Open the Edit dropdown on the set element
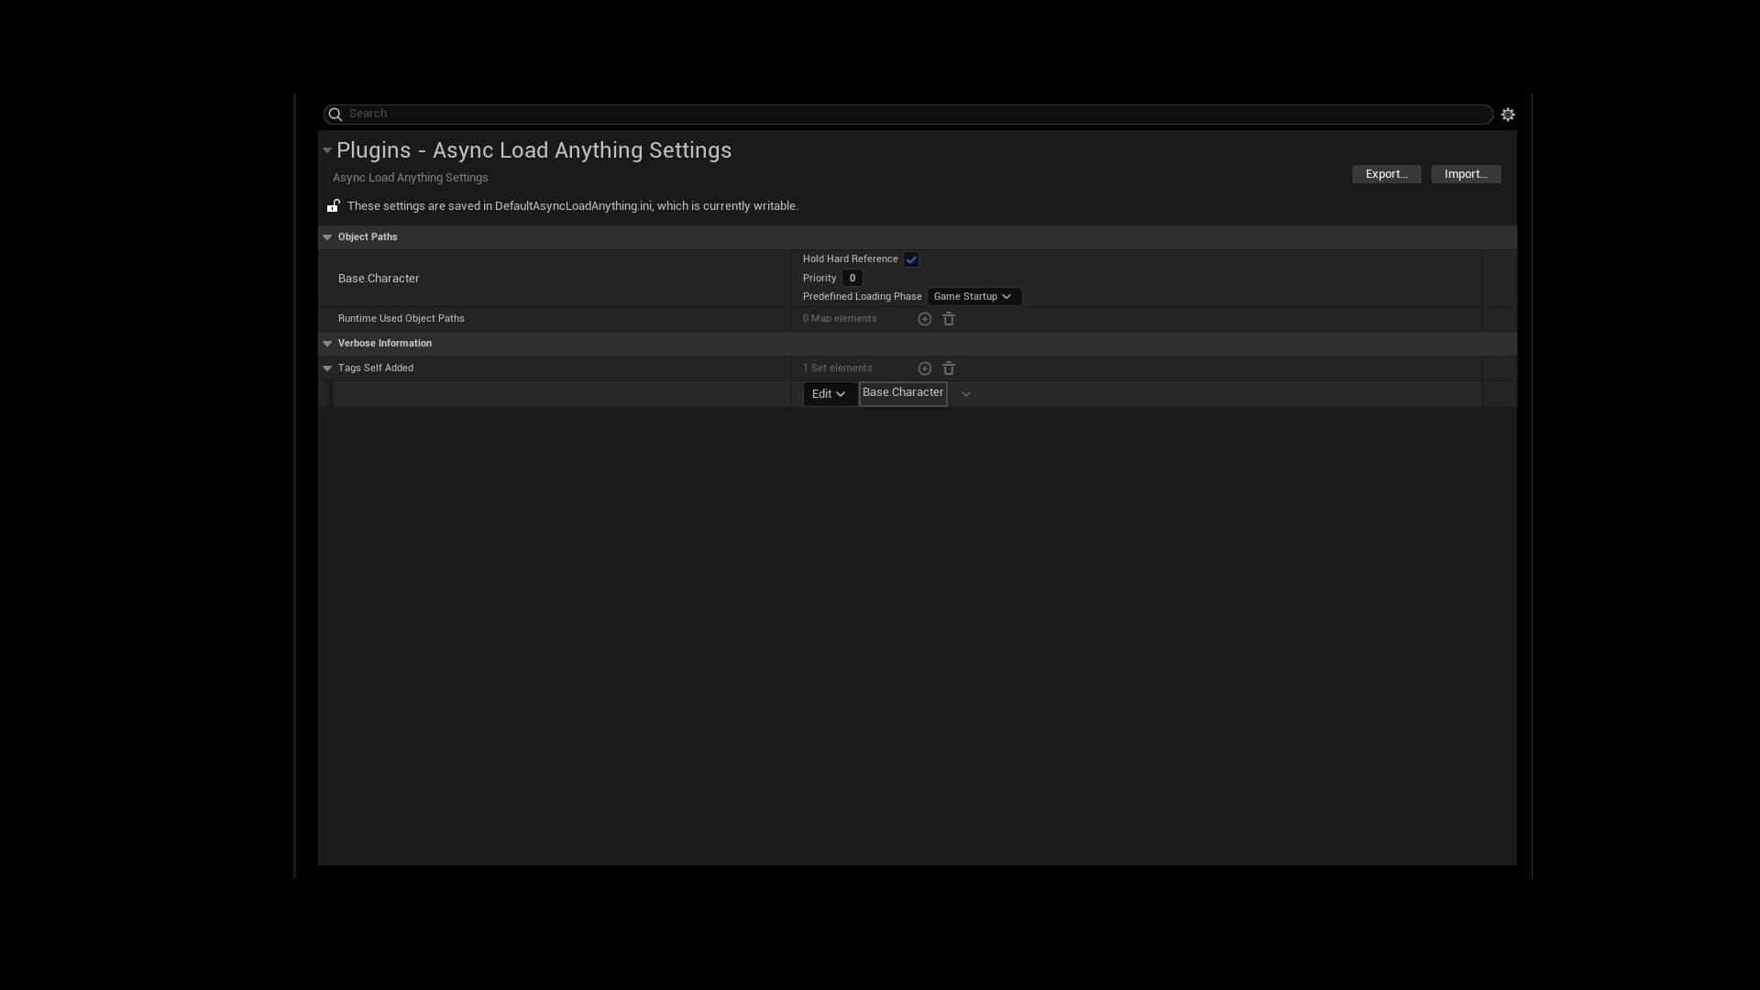The width and height of the screenshot is (1760, 990). coord(828,393)
